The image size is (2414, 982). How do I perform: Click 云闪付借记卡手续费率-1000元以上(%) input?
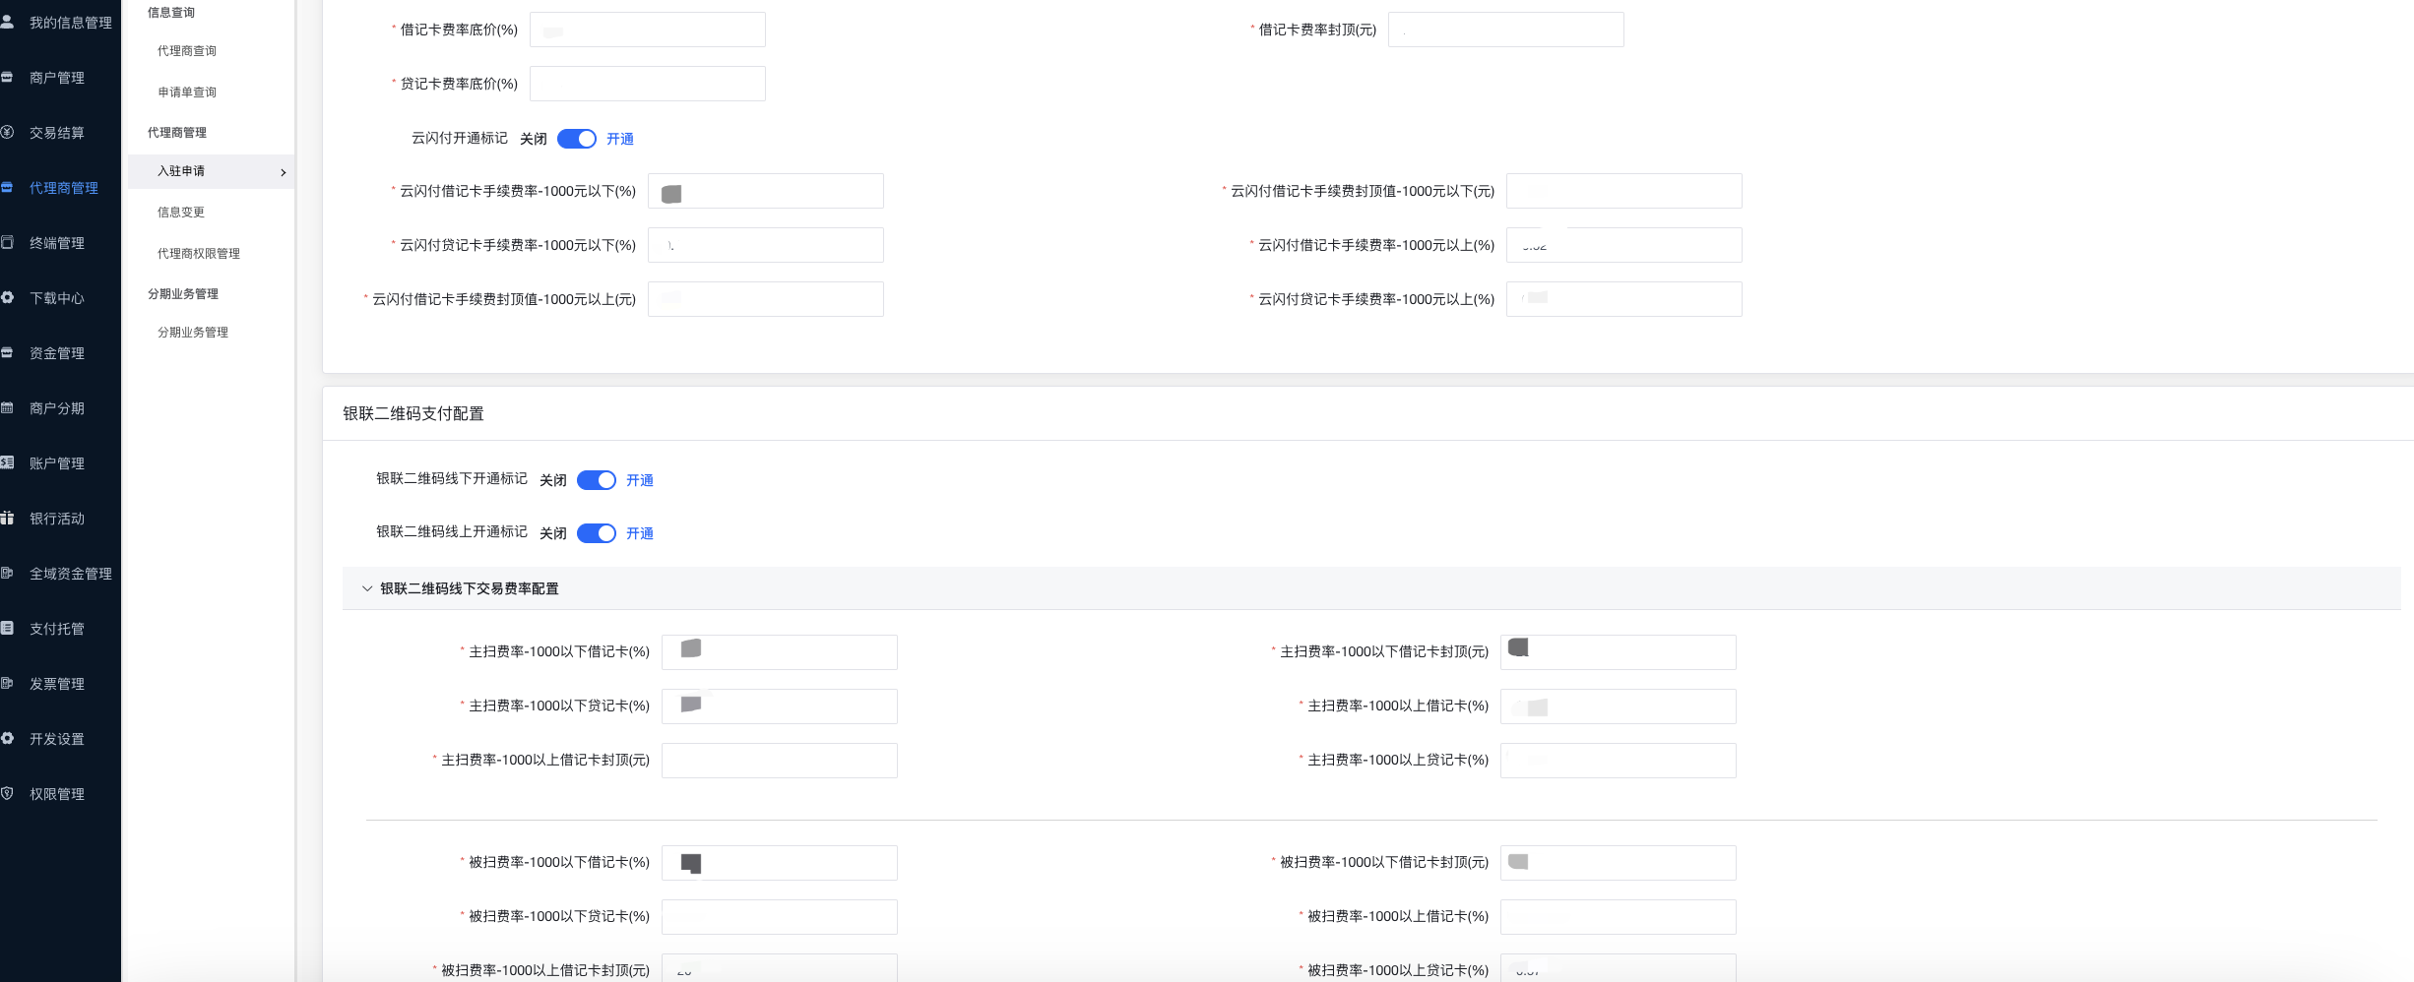click(1624, 245)
